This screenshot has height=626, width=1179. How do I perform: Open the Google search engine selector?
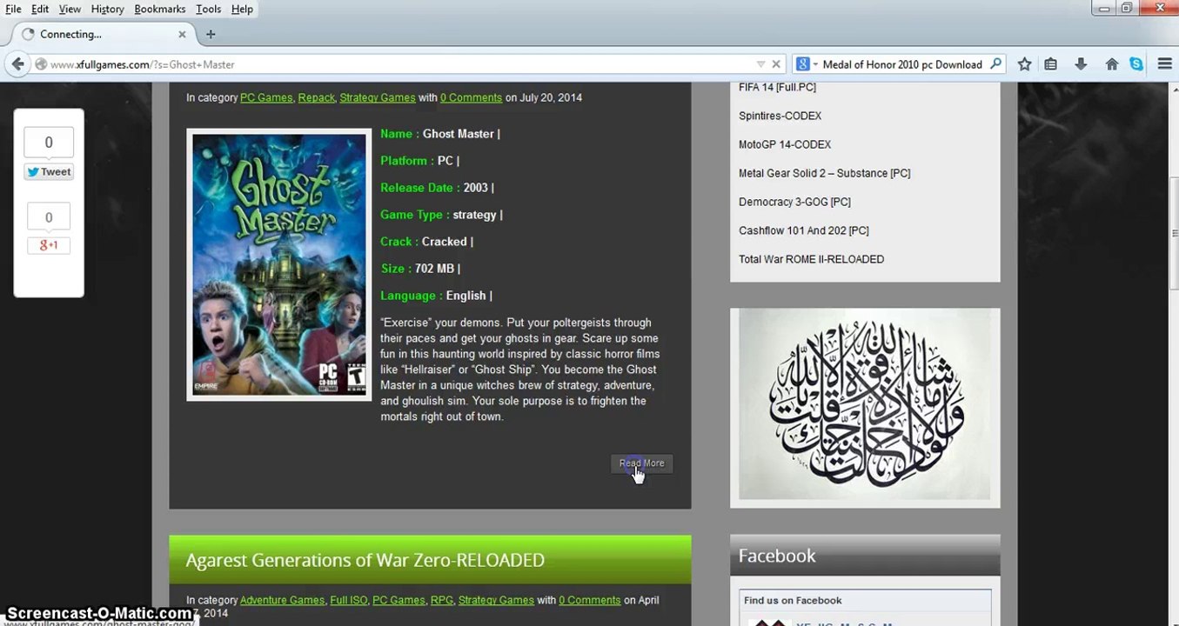click(x=806, y=64)
